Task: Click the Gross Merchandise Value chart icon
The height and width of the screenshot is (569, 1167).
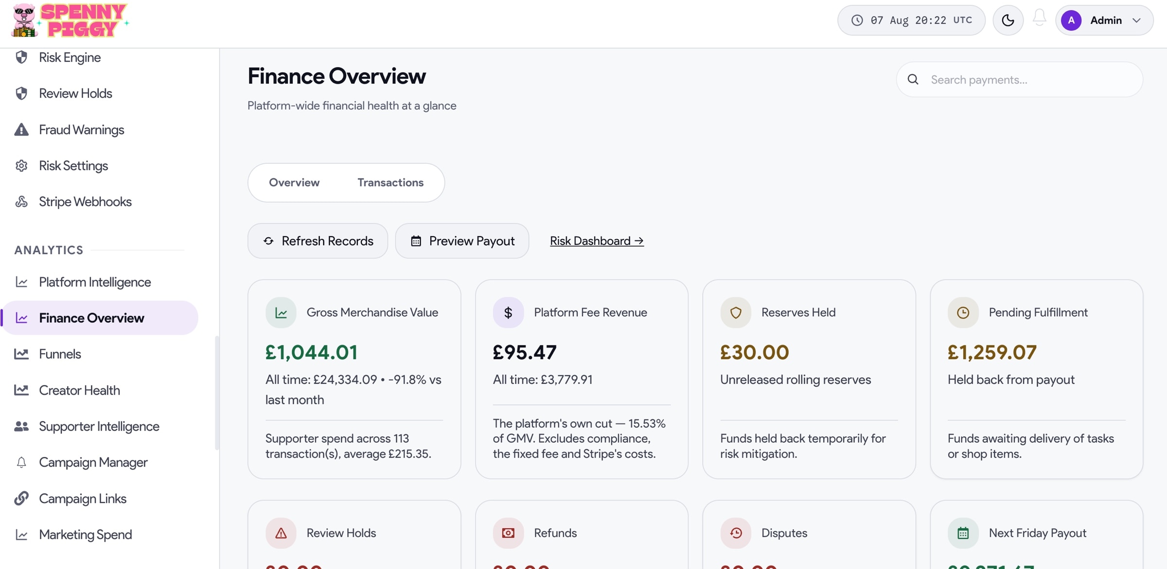Action: coord(281,313)
